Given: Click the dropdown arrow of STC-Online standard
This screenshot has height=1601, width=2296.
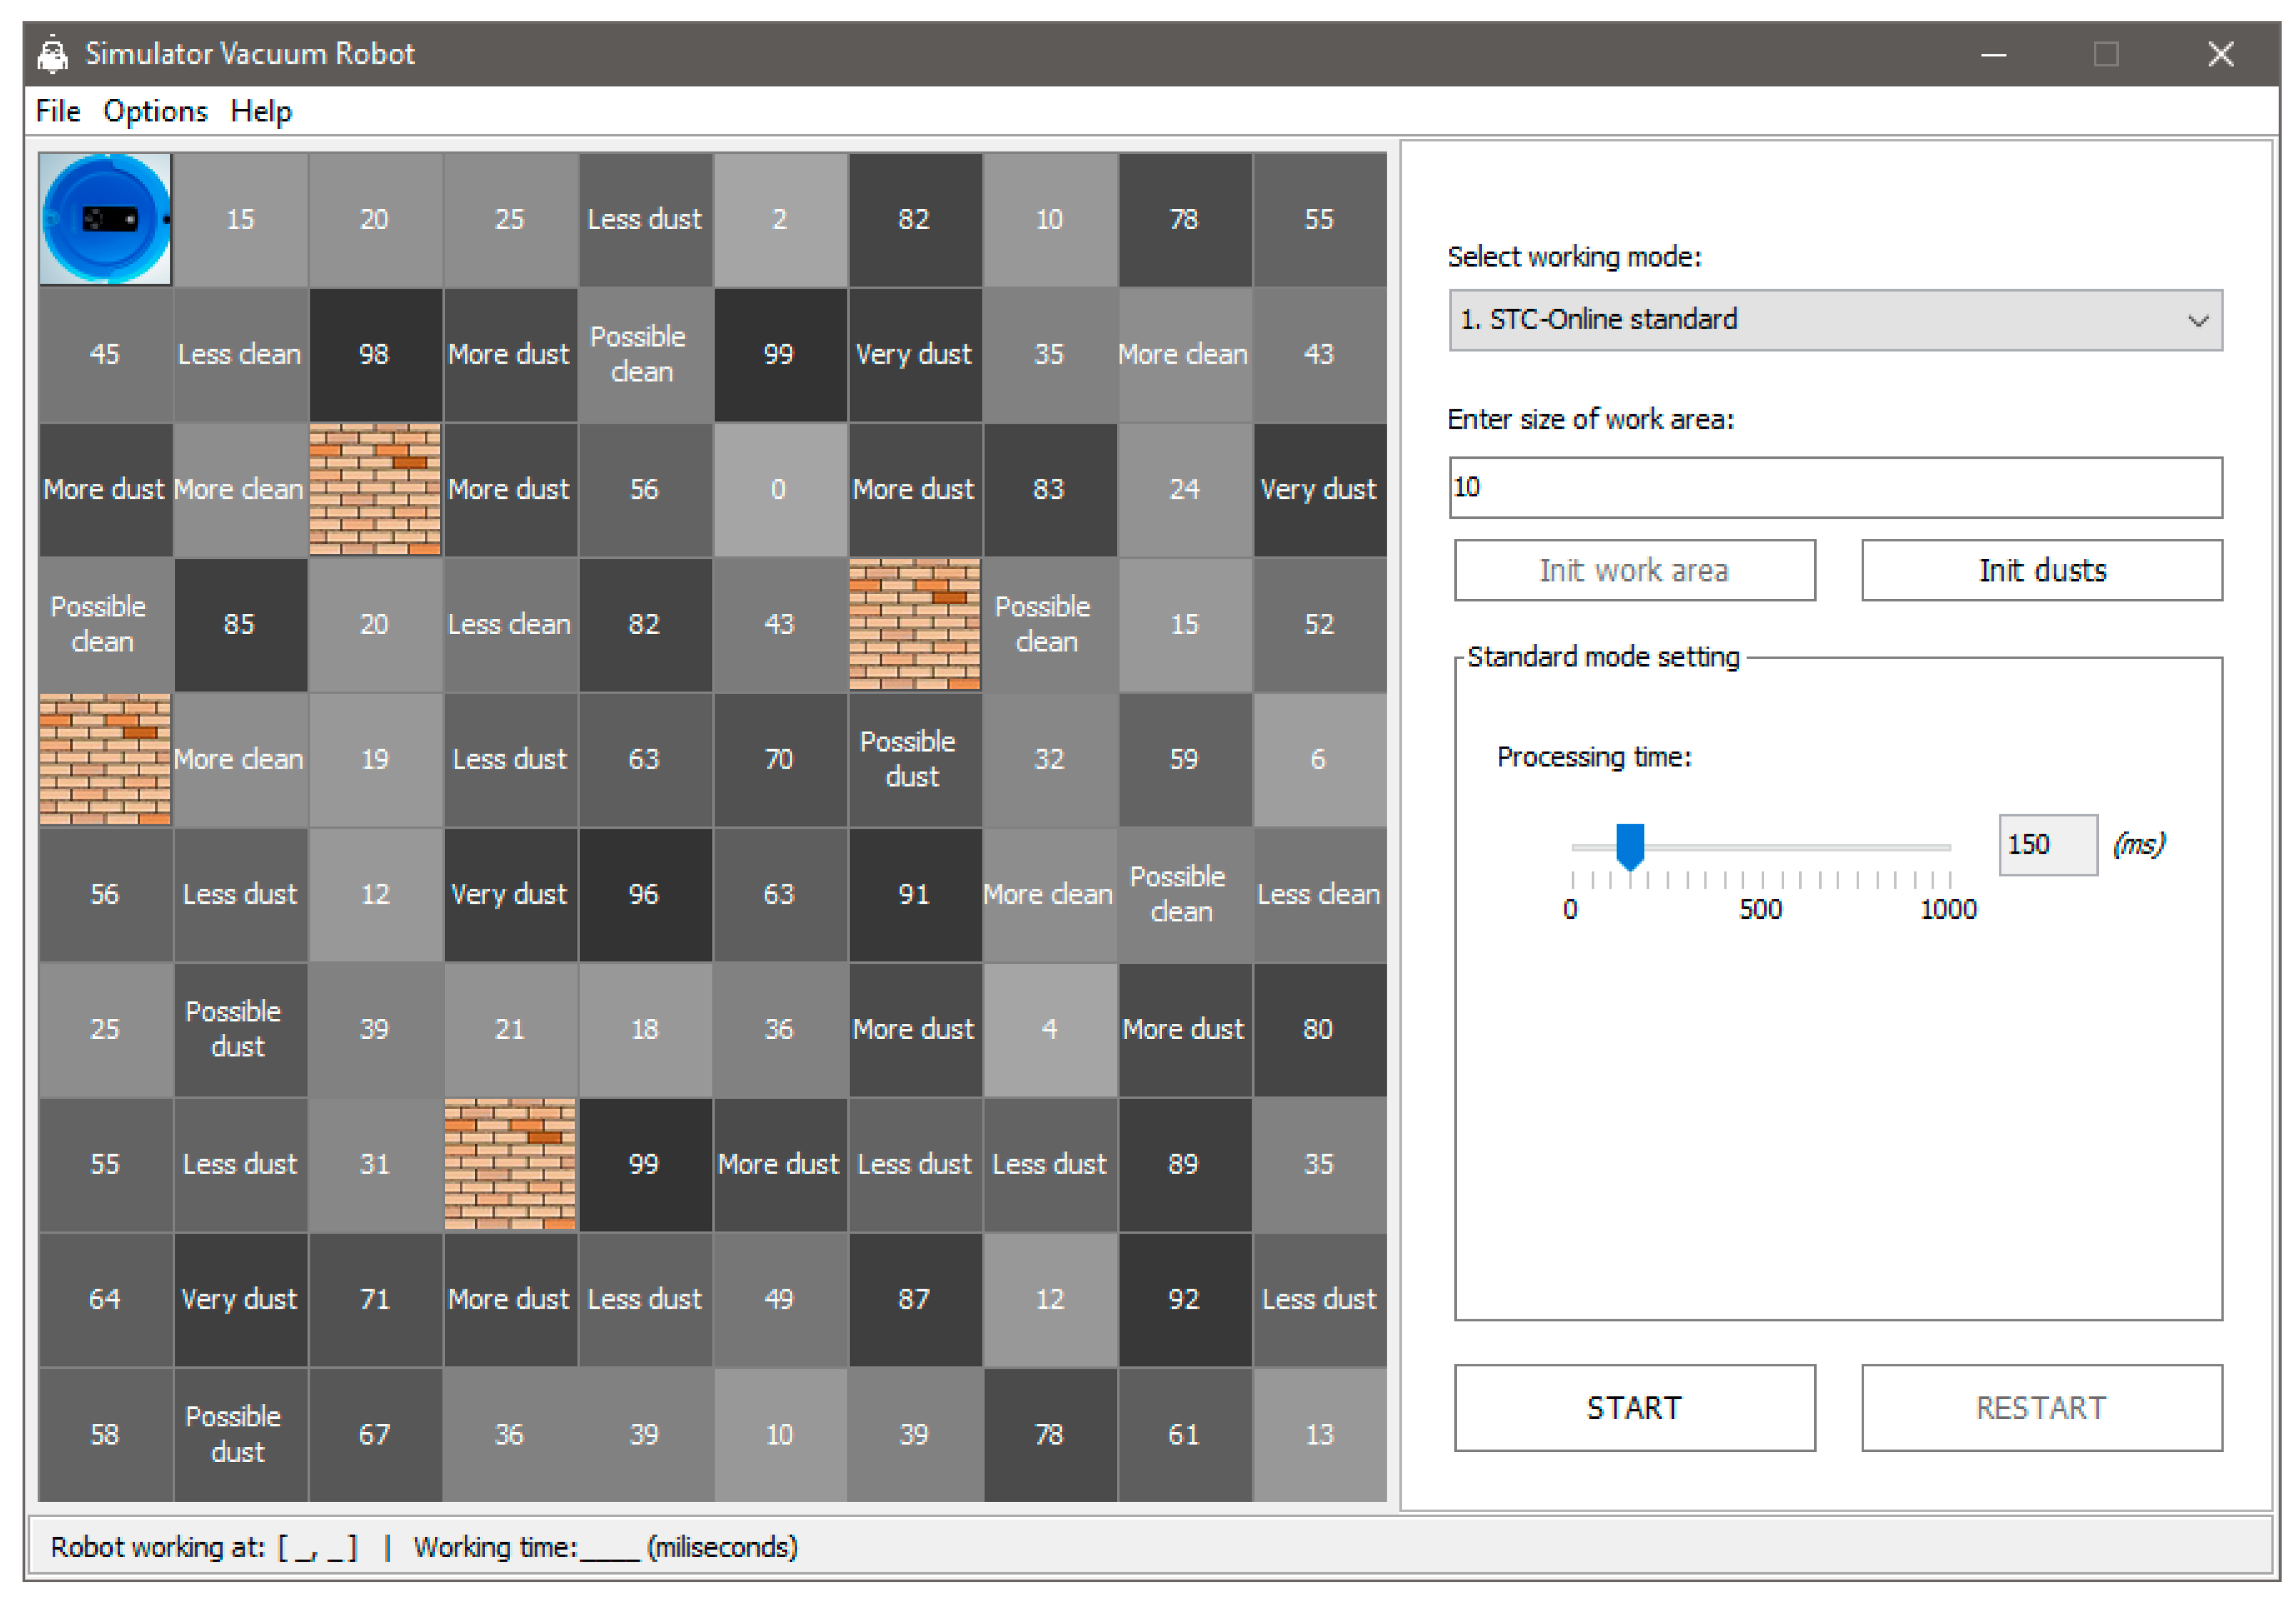Looking at the screenshot, I should point(2197,321).
